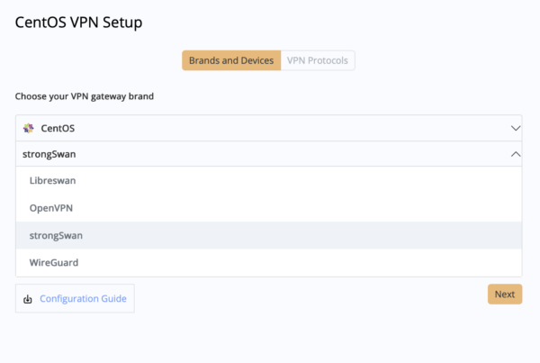The height and width of the screenshot is (363, 540).
Task: Expand the CentOS brand dropdown chevron
Action: coord(515,128)
